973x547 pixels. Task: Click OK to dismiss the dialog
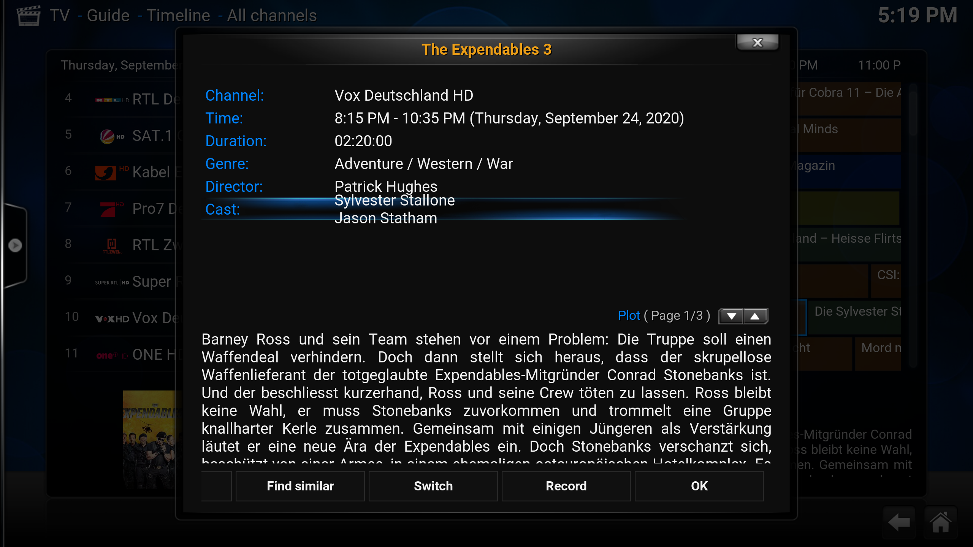[699, 486]
